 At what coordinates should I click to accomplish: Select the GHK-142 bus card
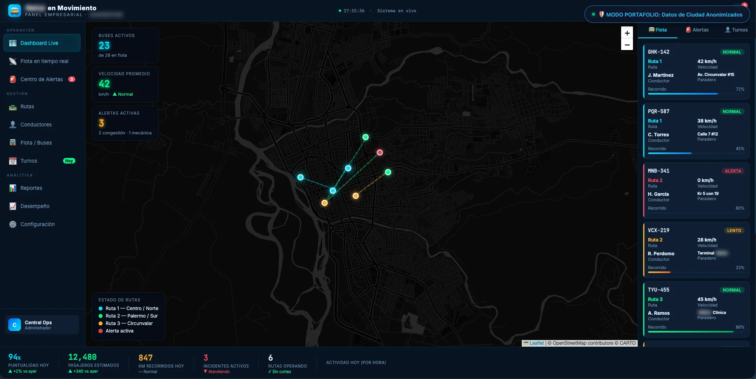coord(696,71)
